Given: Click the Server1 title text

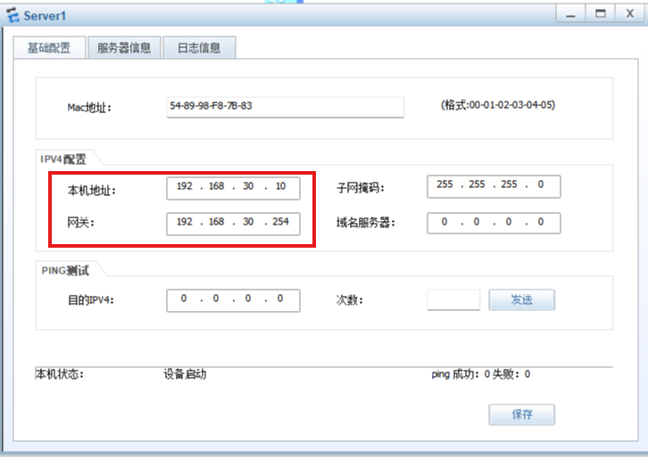Looking at the screenshot, I should point(45,16).
